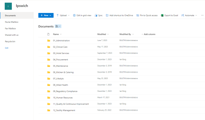
Task: Click the Edit navigation link
Action: pyautogui.click(x=7, y=48)
